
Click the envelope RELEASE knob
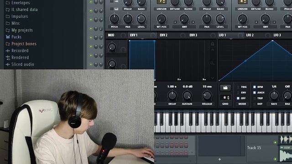207,96
